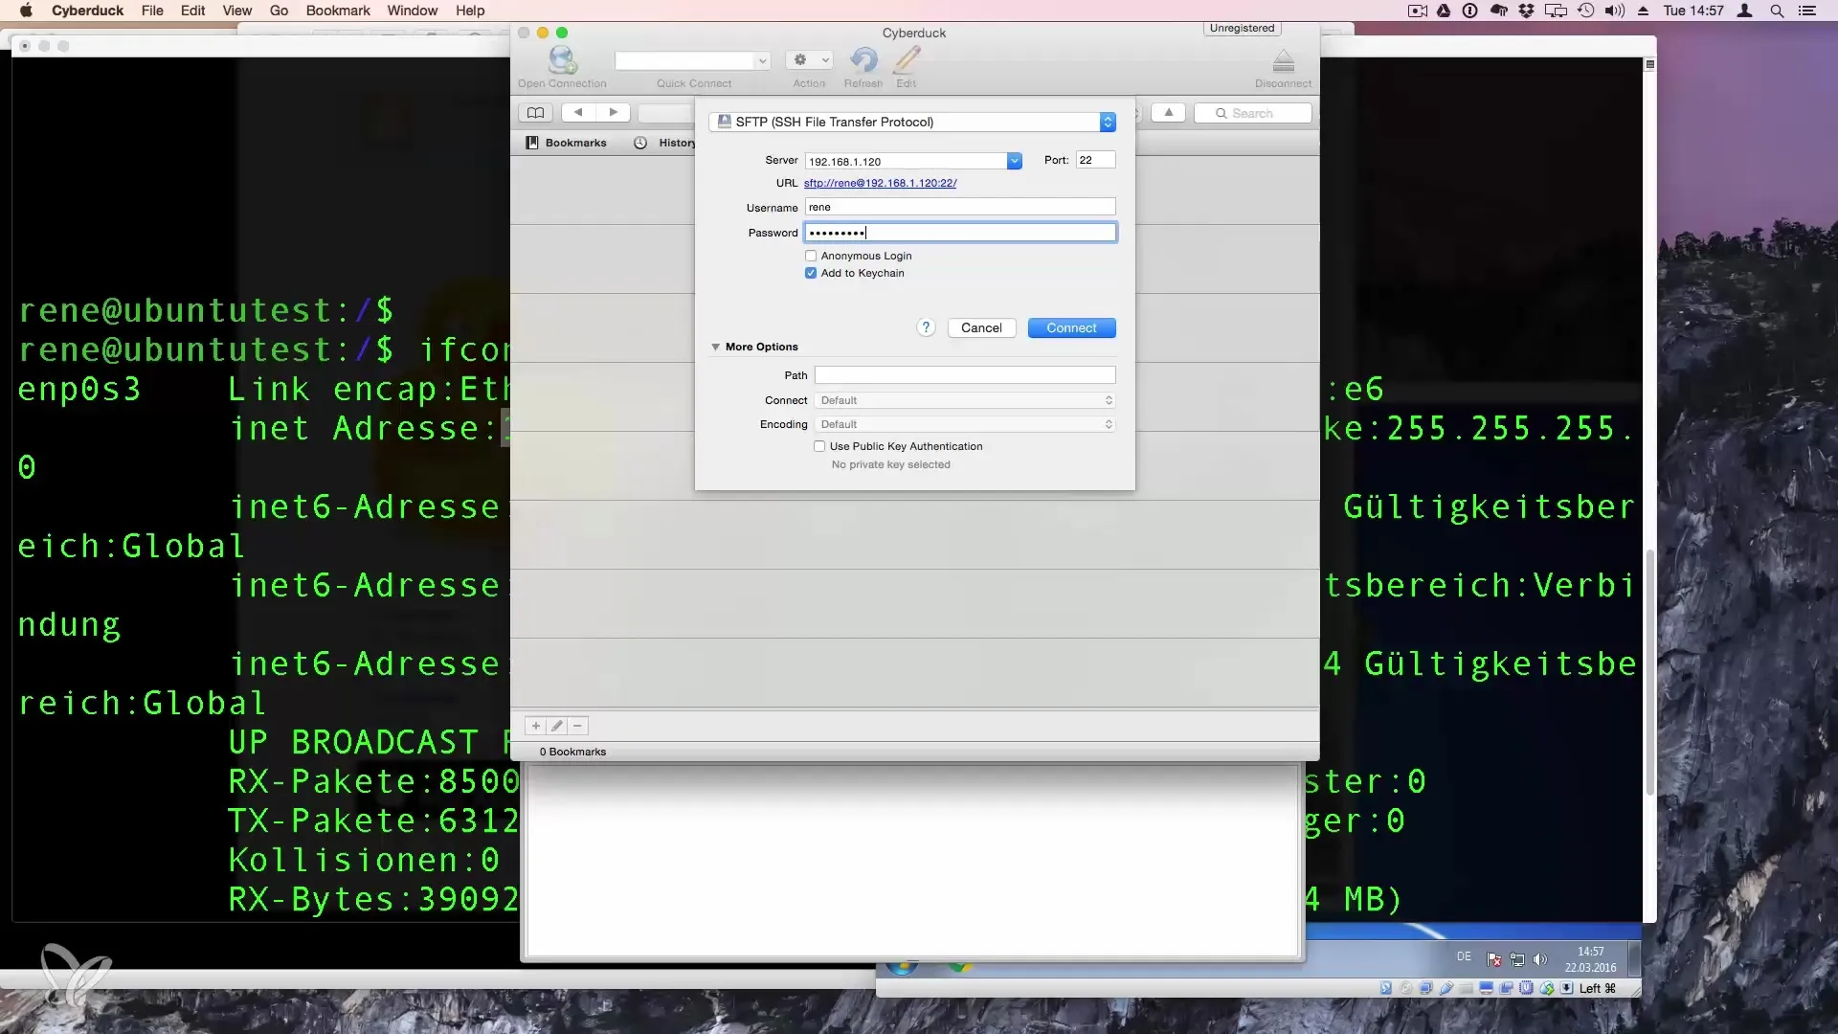Click the screen recording camera menu bar icon
Screen dimensions: 1838x1034
click(1417, 11)
